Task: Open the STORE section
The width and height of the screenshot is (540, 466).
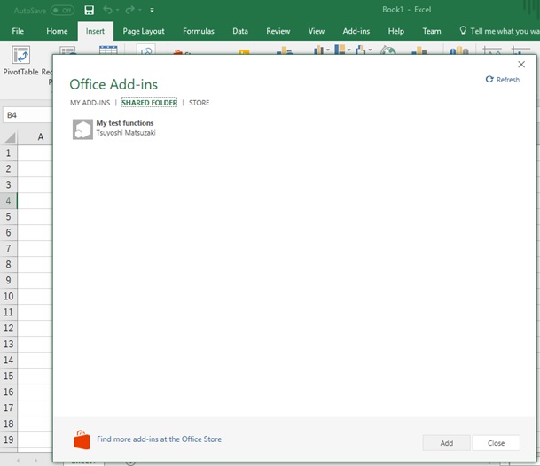Action: pos(199,103)
